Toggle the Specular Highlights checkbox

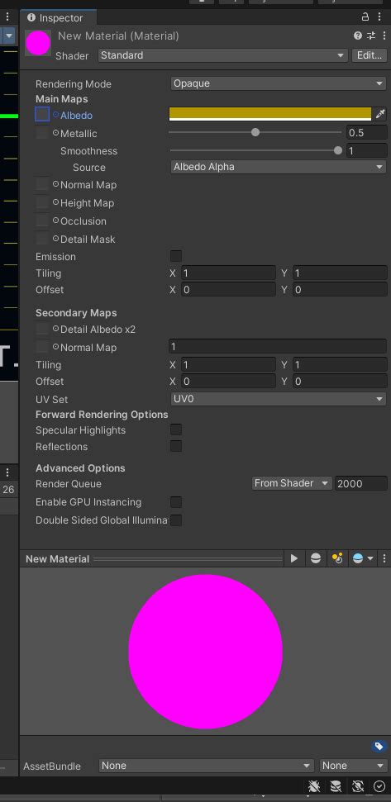pos(175,429)
